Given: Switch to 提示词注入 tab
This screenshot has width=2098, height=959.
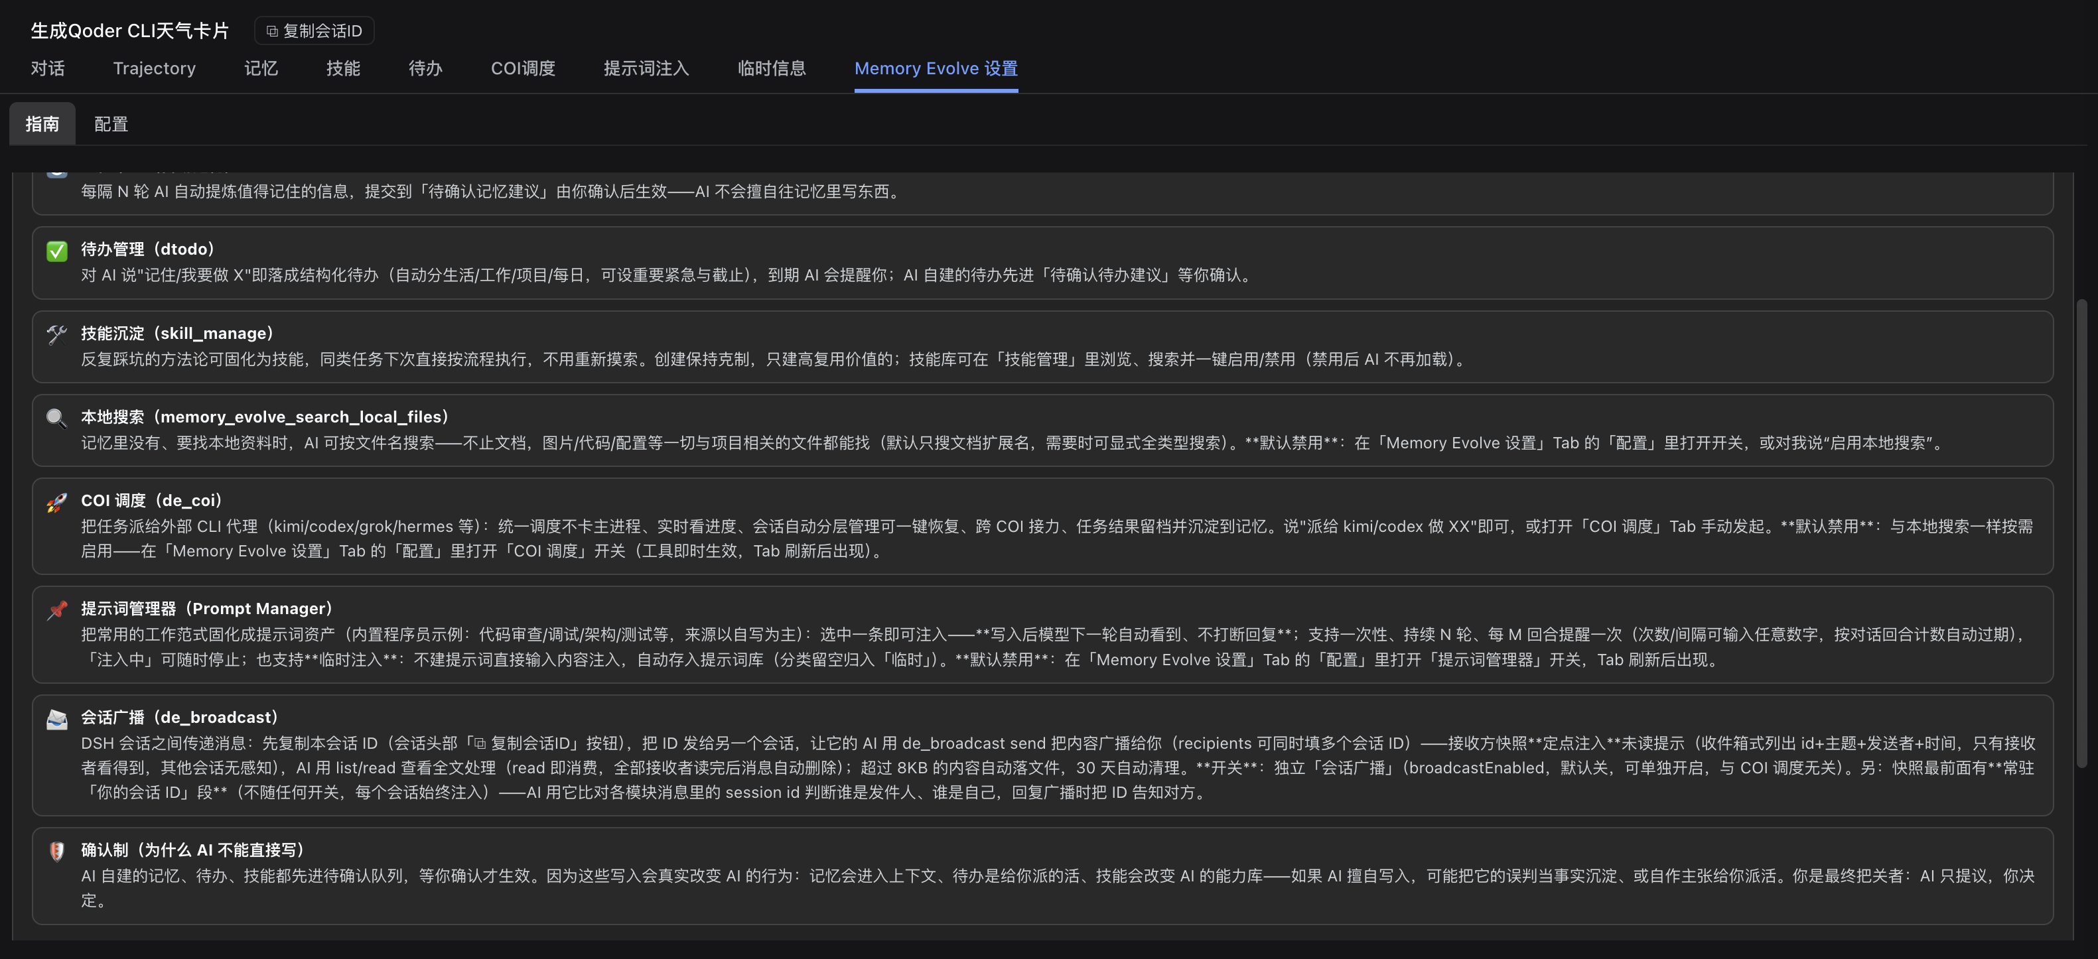Looking at the screenshot, I should 647,68.
